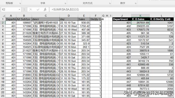The image size is (175, 98).
Task: Select column J header
Action: [122, 16]
